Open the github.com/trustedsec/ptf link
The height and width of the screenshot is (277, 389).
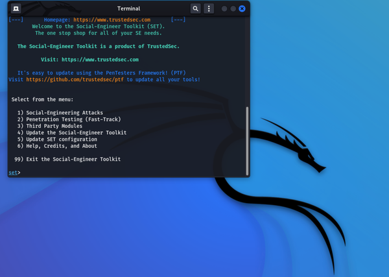pyautogui.click(x=75, y=79)
